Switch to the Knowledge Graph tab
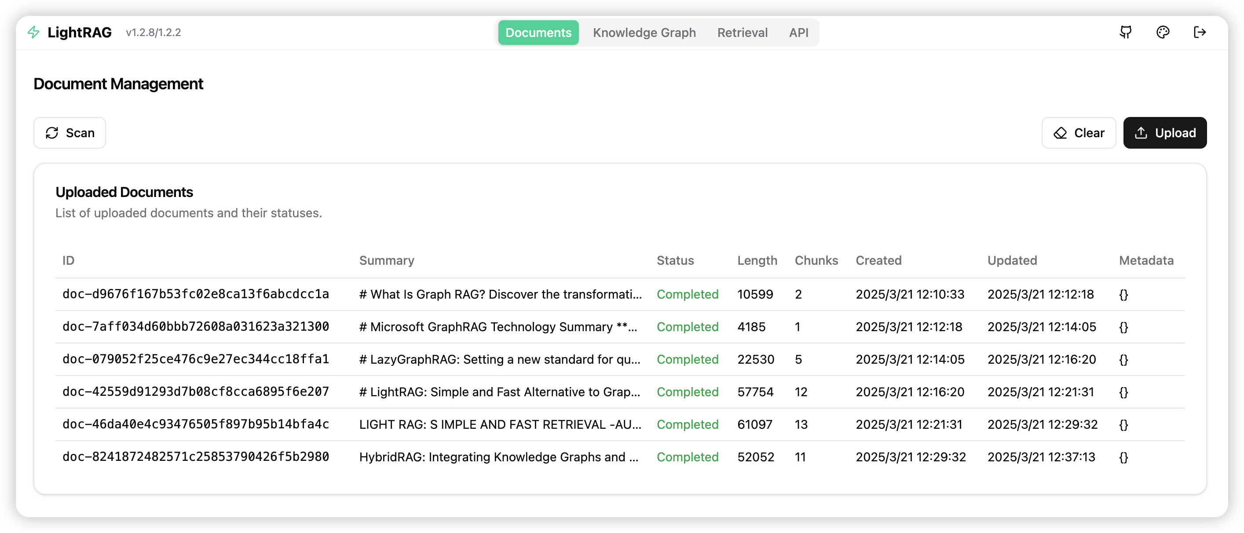 644,33
